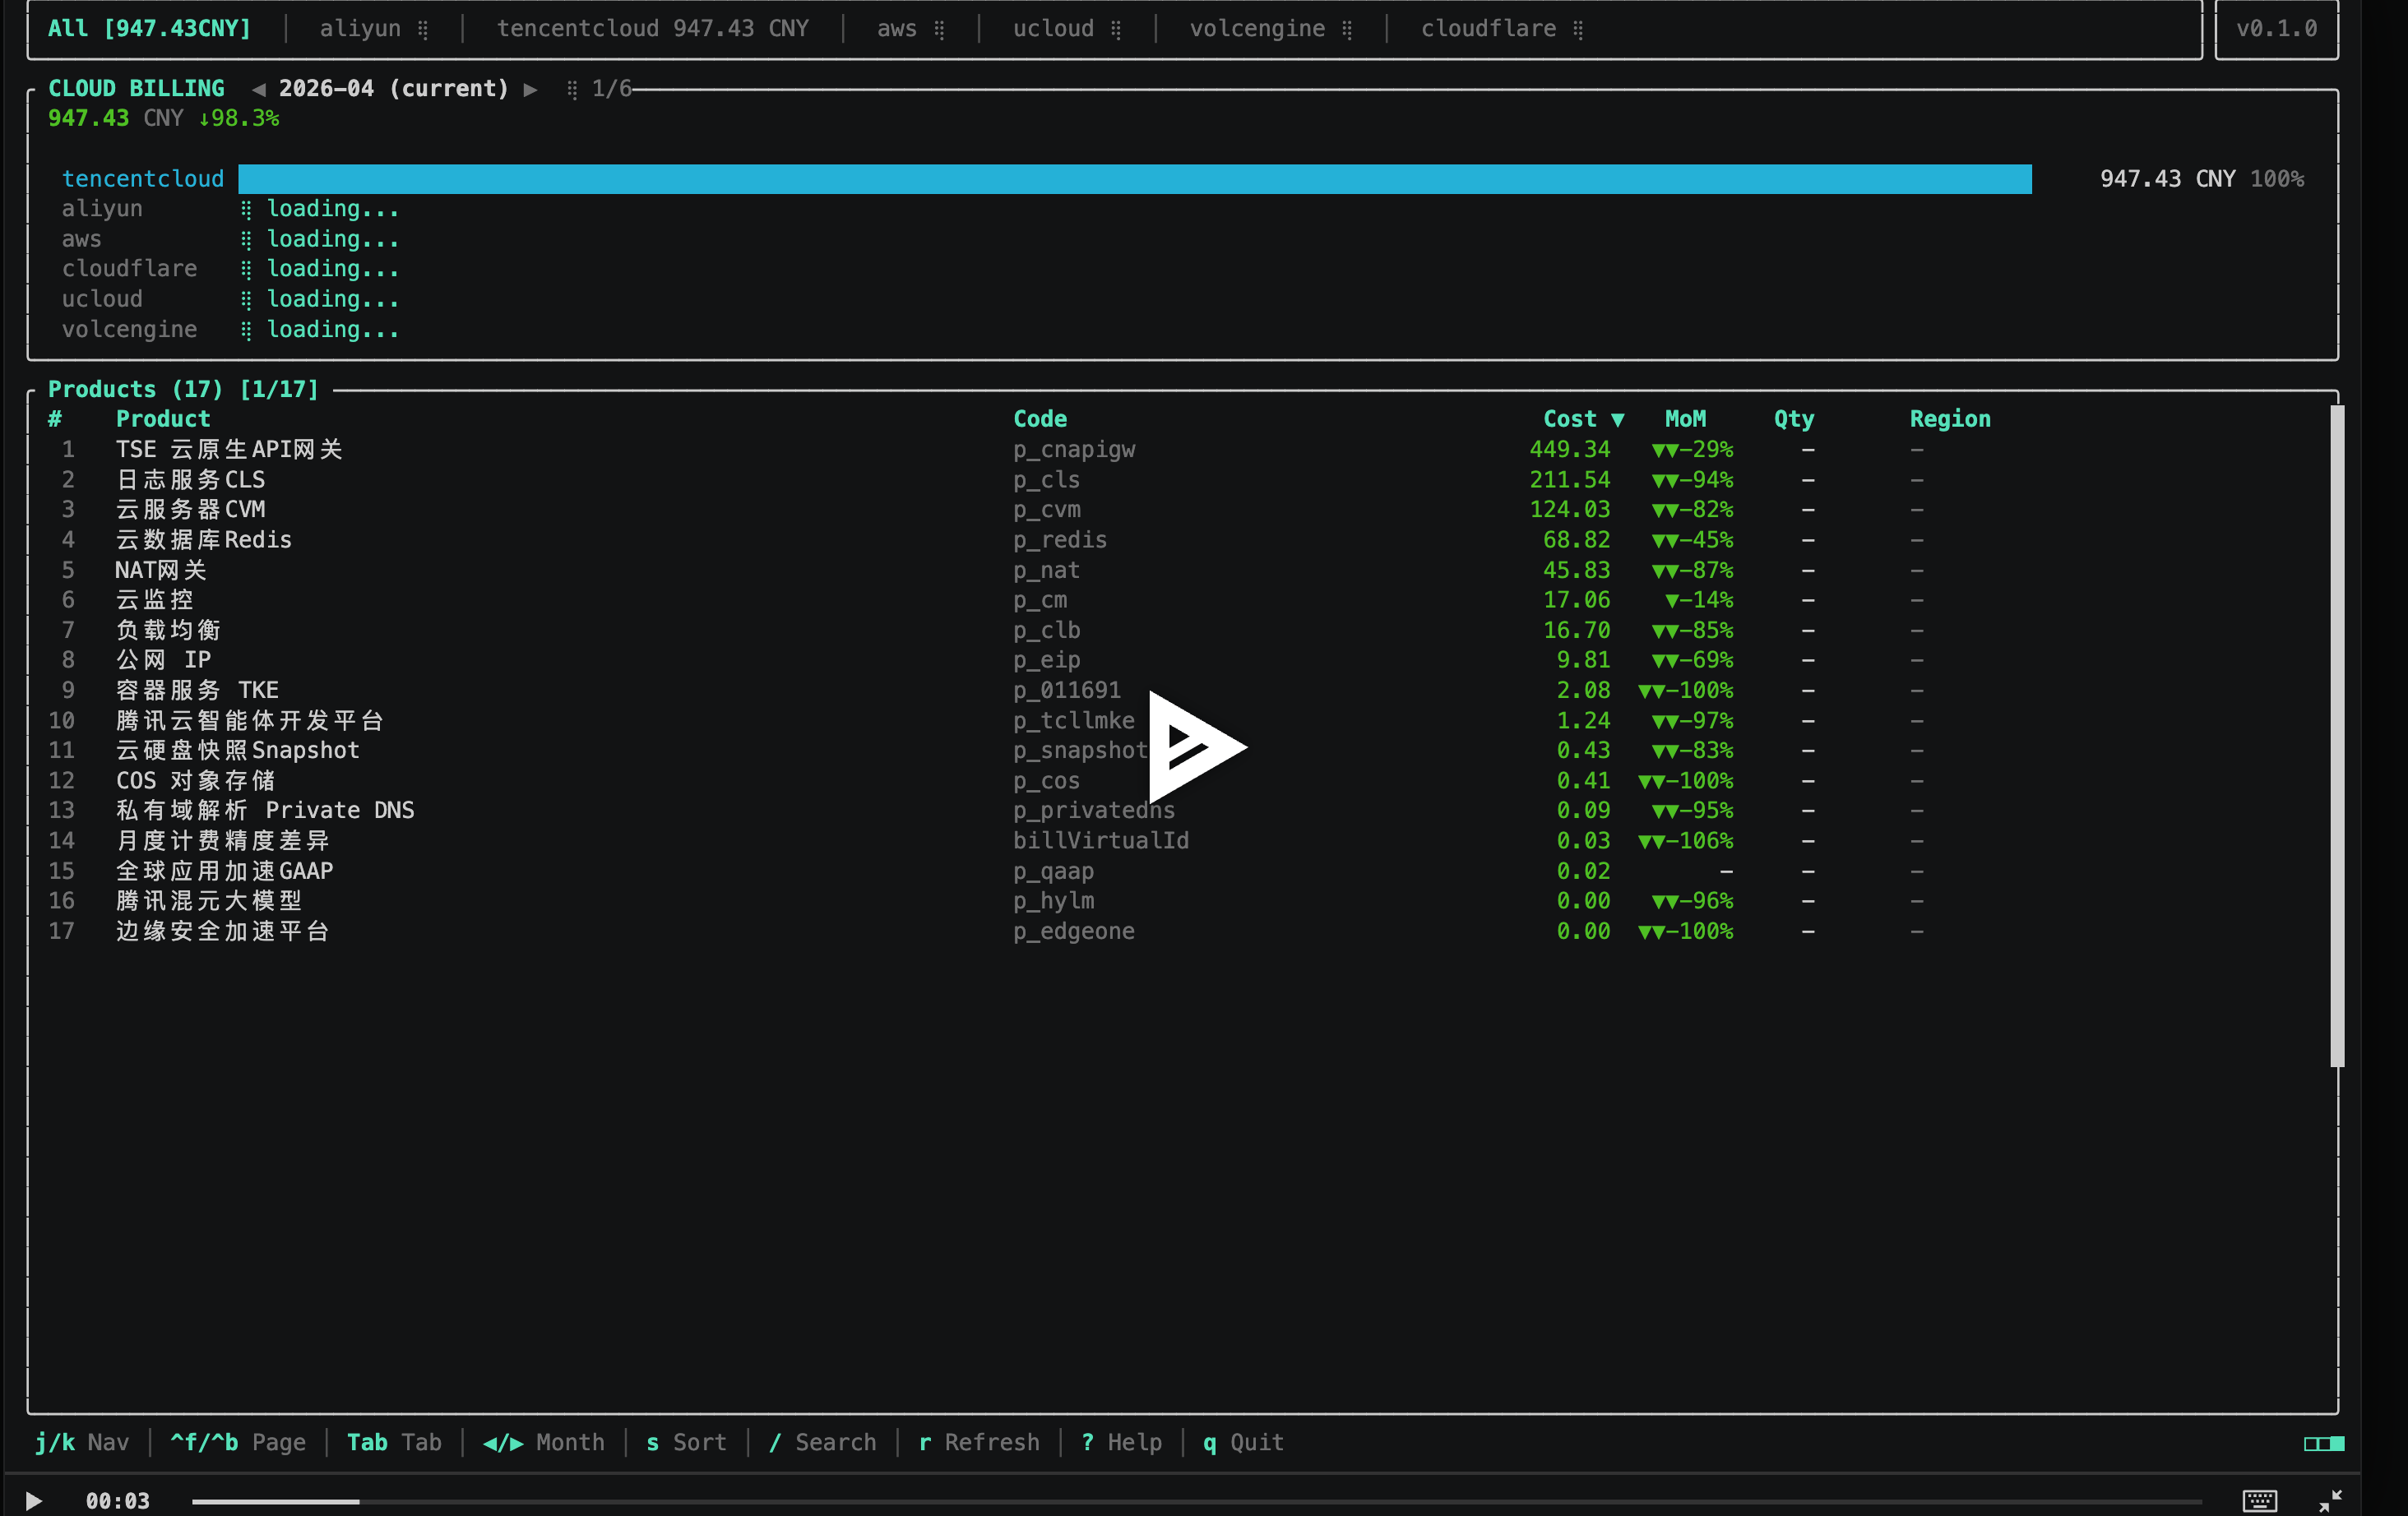The width and height of the screenshot is (2408, 1516).
Task: Click the layout indicator icon at bottom right
Action: coord(2324,1443)
